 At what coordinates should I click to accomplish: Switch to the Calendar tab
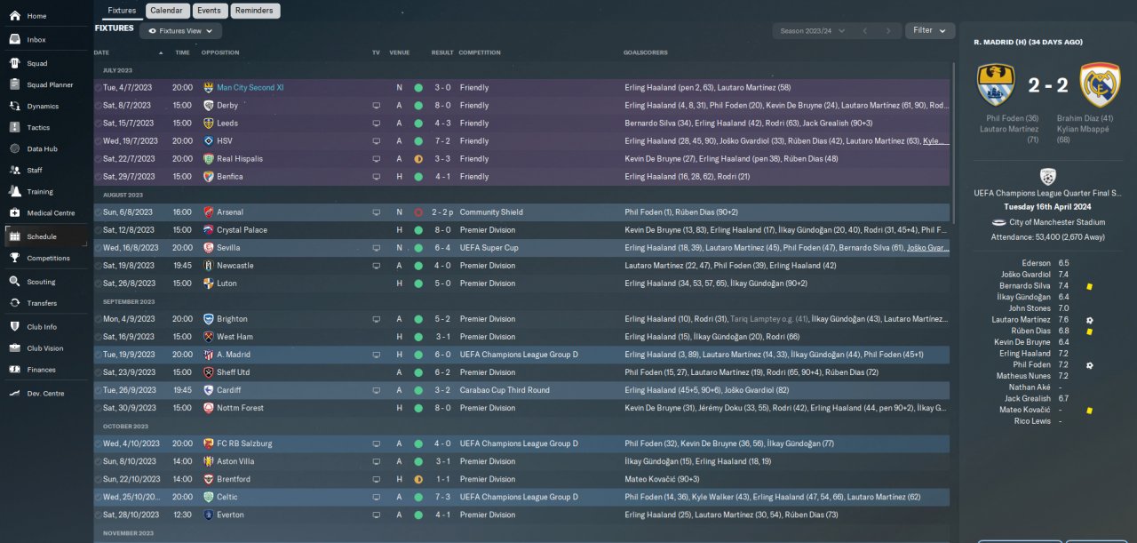point(167,11)
